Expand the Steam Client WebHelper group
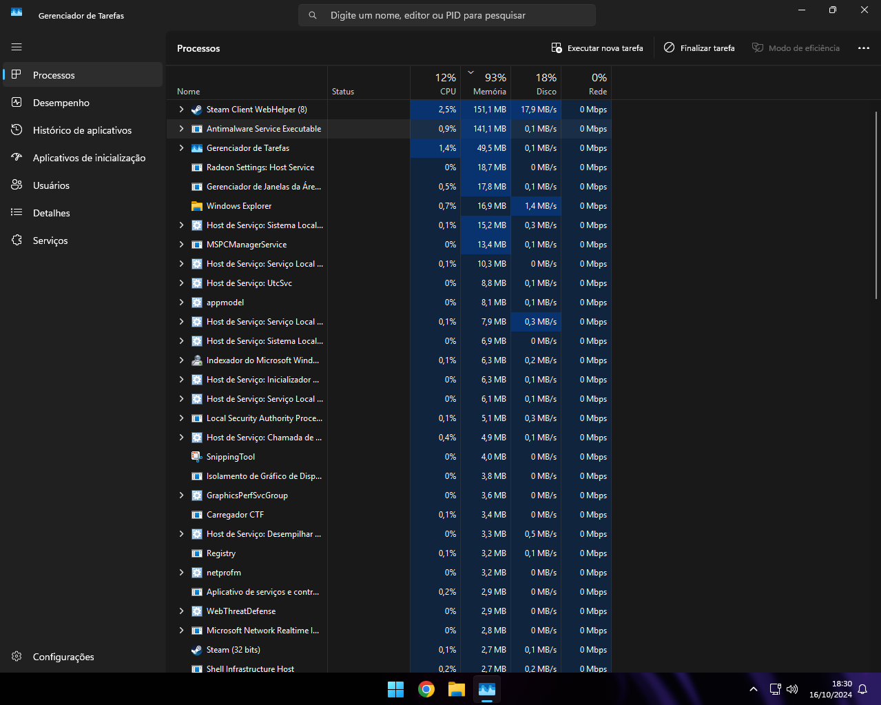 [x=181, y=110]
